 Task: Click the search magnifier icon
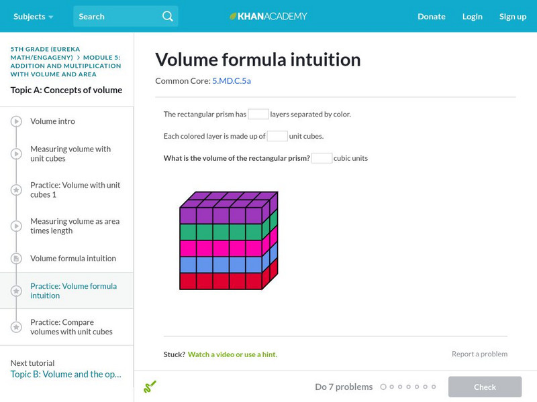pyautogui.click(x=168, y=16)
